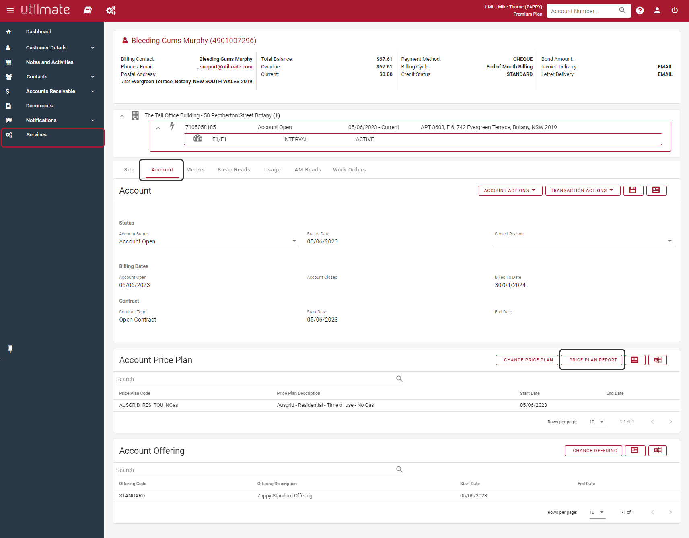Expand the Contacts sidebar menu
Viewport: 689px width, 538px height.
point(93,77)
